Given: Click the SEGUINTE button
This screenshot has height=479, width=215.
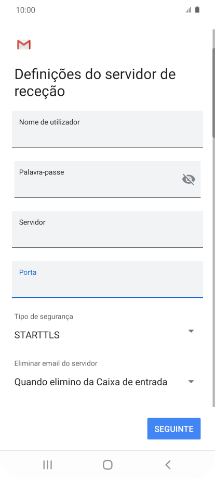Looking at the screenshot, I should click(x=174, y=428).
